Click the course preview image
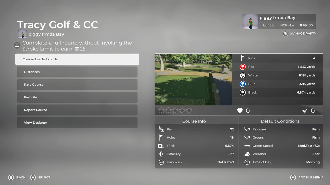Viewport: 330px width, 185px height. point(193,79)
